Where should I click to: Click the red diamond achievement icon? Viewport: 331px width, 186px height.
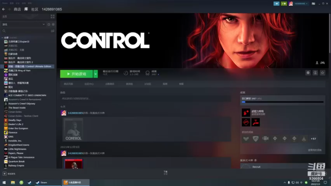[246, 122]
